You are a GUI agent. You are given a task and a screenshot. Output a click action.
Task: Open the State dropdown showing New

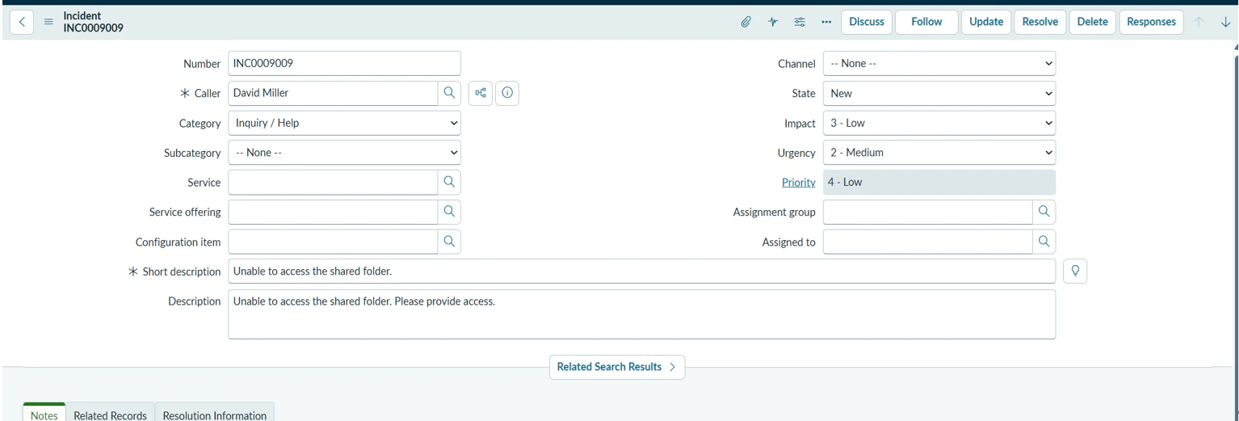click(x=939, y=93)
